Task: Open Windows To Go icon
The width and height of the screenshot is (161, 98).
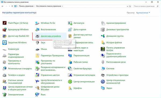Action: [x=37, y=23]
